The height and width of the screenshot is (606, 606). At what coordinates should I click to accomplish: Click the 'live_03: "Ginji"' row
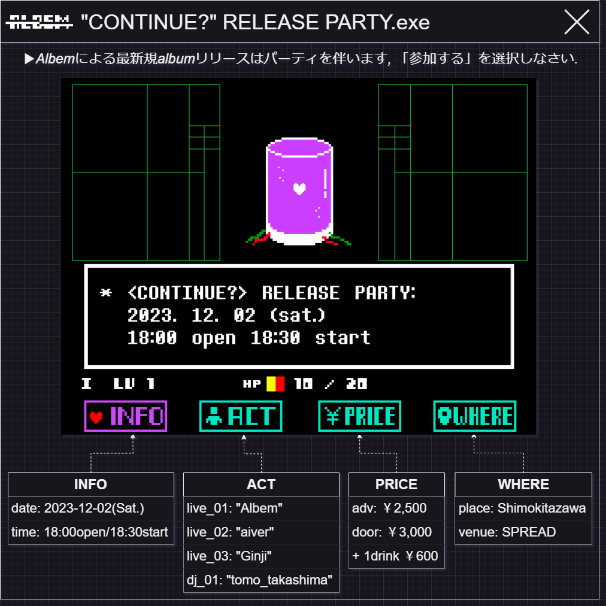coord(261,556)
